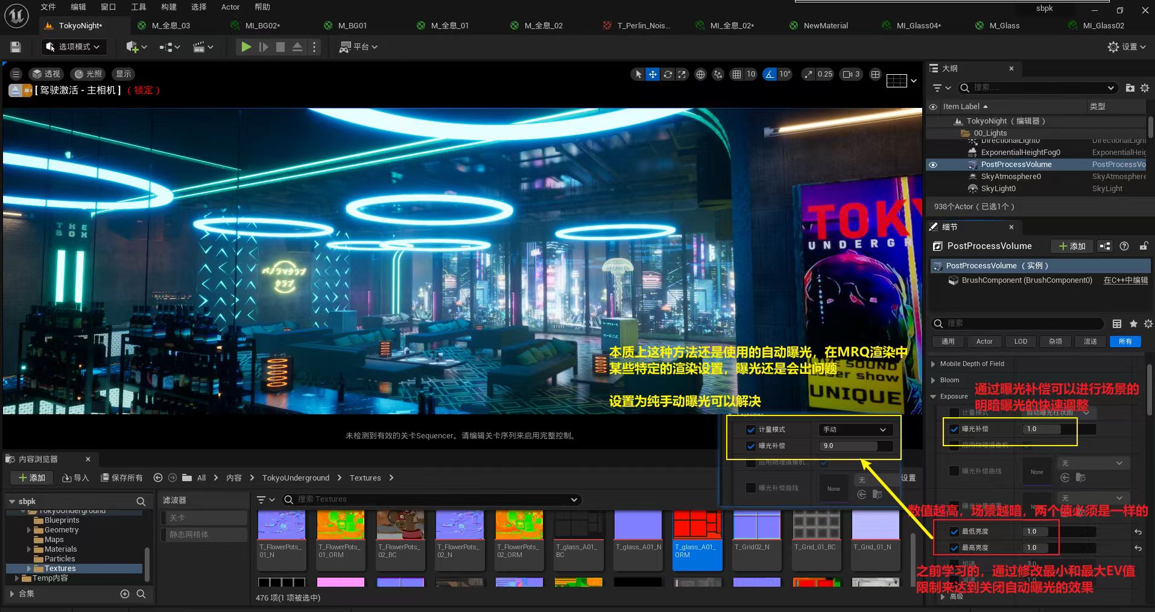Expand the Geometry folder in the tree
Image resolution: width=1155 pixels, height=612 pixels.
click(x=28, y=530)
